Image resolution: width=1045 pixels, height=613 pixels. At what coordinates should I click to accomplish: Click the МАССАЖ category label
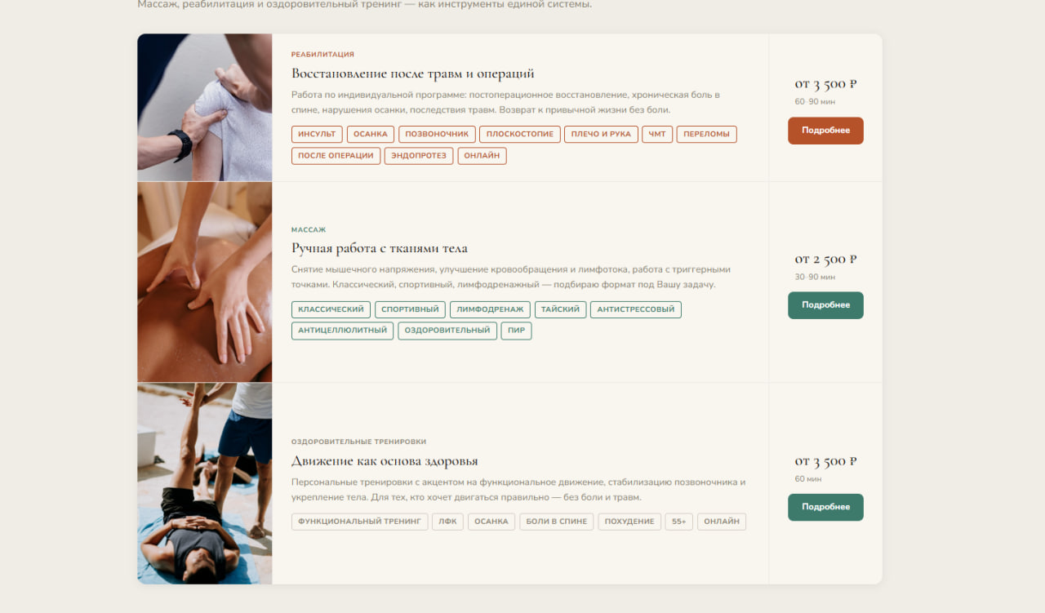[x=309, y=230]
